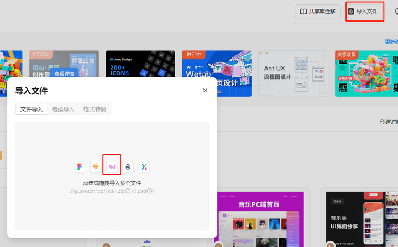Click the 更多资 link at the top right
Viewport: 398px width, 247px height.
tap(391, 41)
